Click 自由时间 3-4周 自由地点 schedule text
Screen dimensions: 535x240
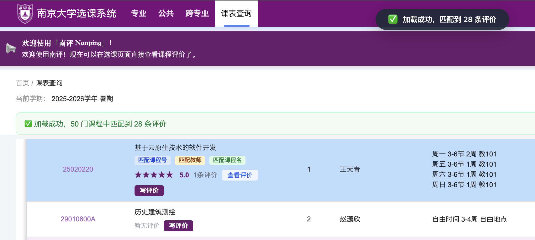[x=470, y=219]
